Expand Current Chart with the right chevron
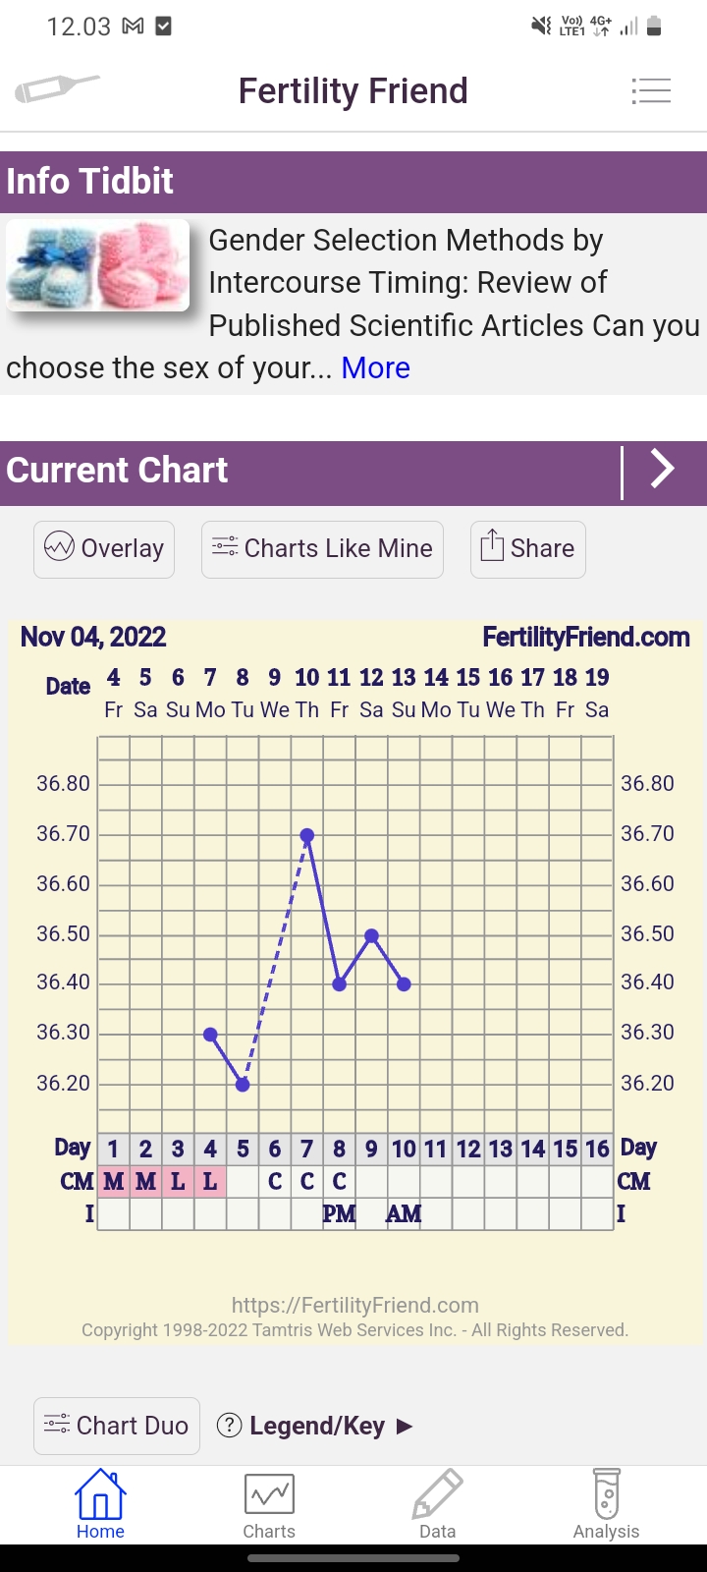The height and width of the screenshot is (1572, 707). (663, 470)
